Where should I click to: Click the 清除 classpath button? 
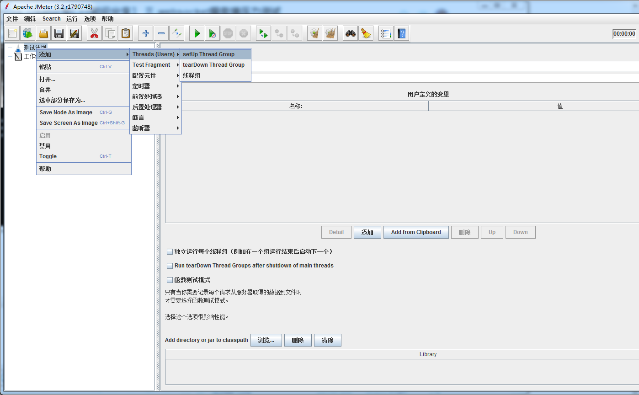click(x=328, y=340)
